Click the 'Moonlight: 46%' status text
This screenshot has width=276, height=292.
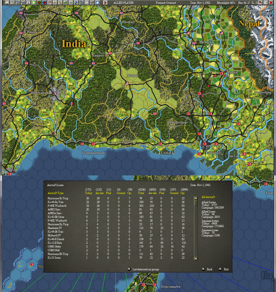pyautogui.click(x=226, y=3)
